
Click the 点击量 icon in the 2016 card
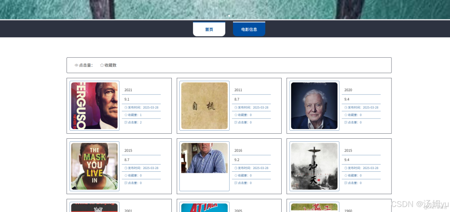click(236, 183)
